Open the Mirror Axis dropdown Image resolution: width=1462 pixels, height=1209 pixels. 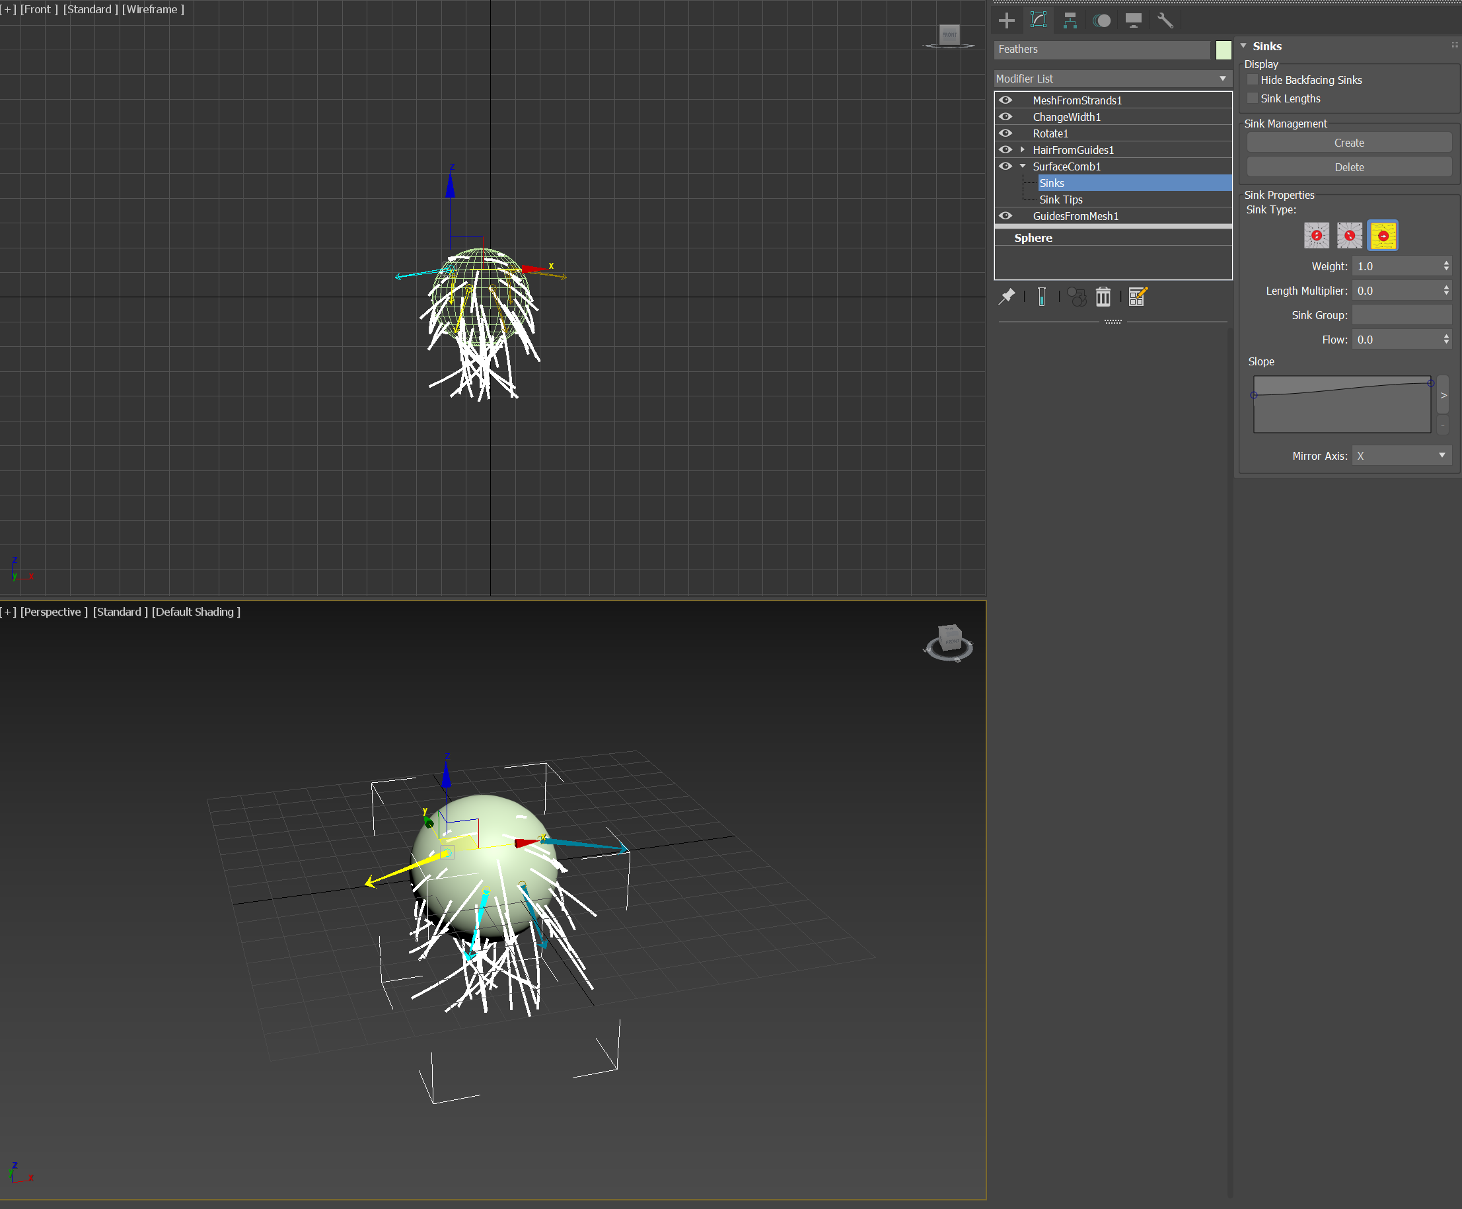click(x=1401, y=456)
